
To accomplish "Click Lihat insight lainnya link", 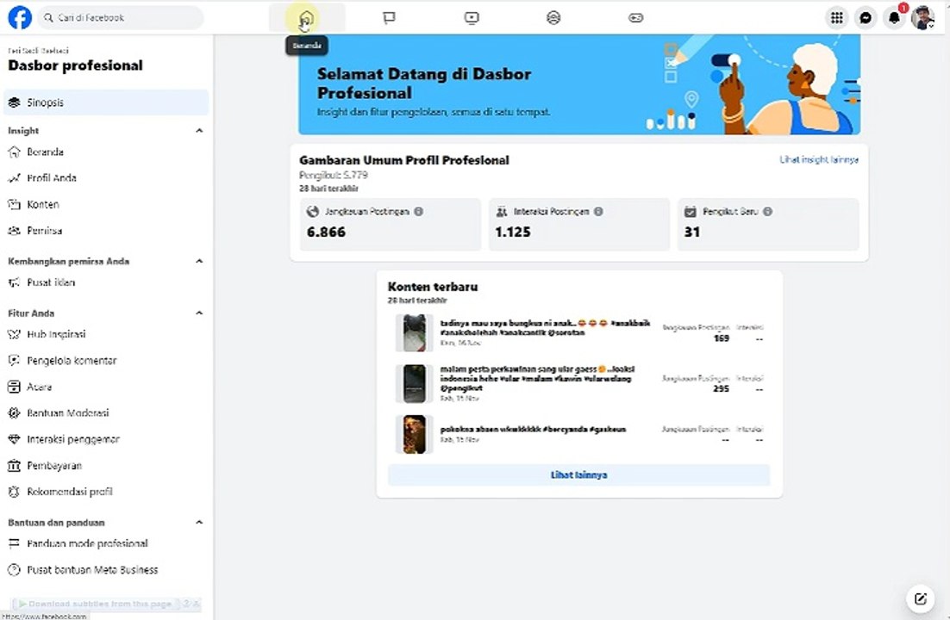I will click(x=818, y=160).
